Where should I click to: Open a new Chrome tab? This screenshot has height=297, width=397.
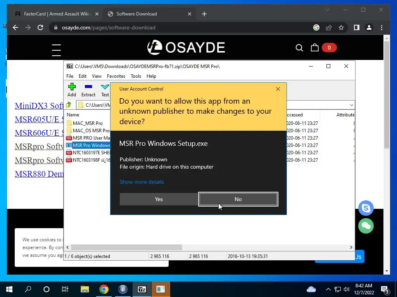coord(204,14)
